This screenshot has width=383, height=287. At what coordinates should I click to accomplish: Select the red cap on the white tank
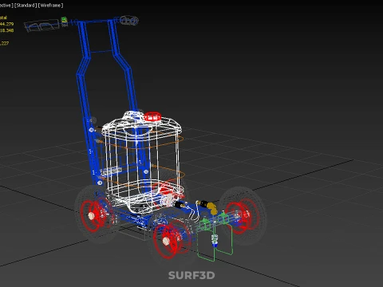[152, 116]
